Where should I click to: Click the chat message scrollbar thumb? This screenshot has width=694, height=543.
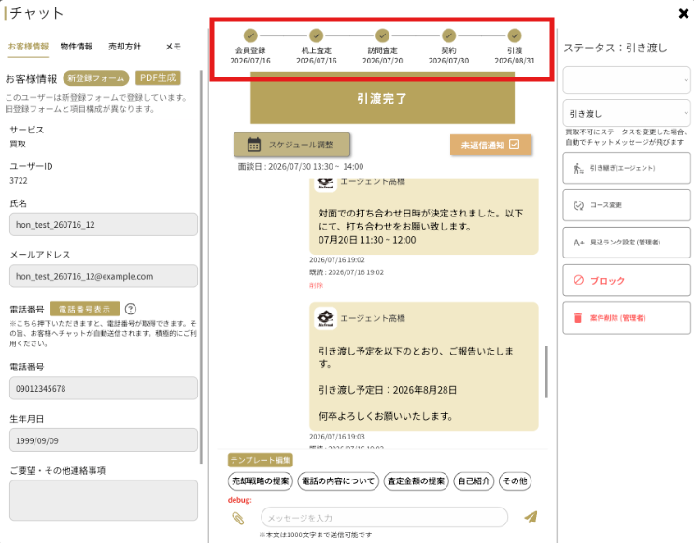546,372
